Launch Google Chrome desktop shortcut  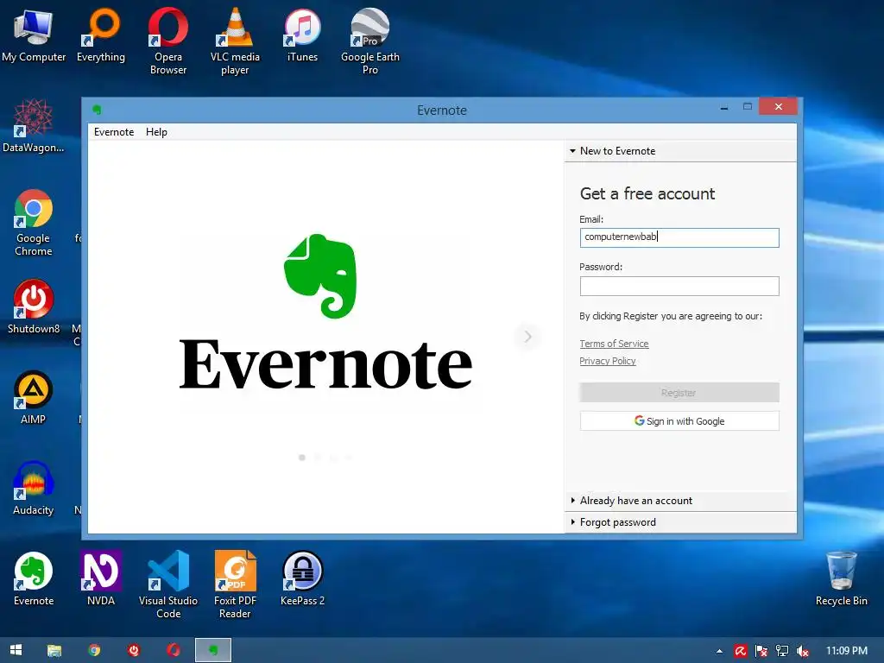tap(34, 222)
